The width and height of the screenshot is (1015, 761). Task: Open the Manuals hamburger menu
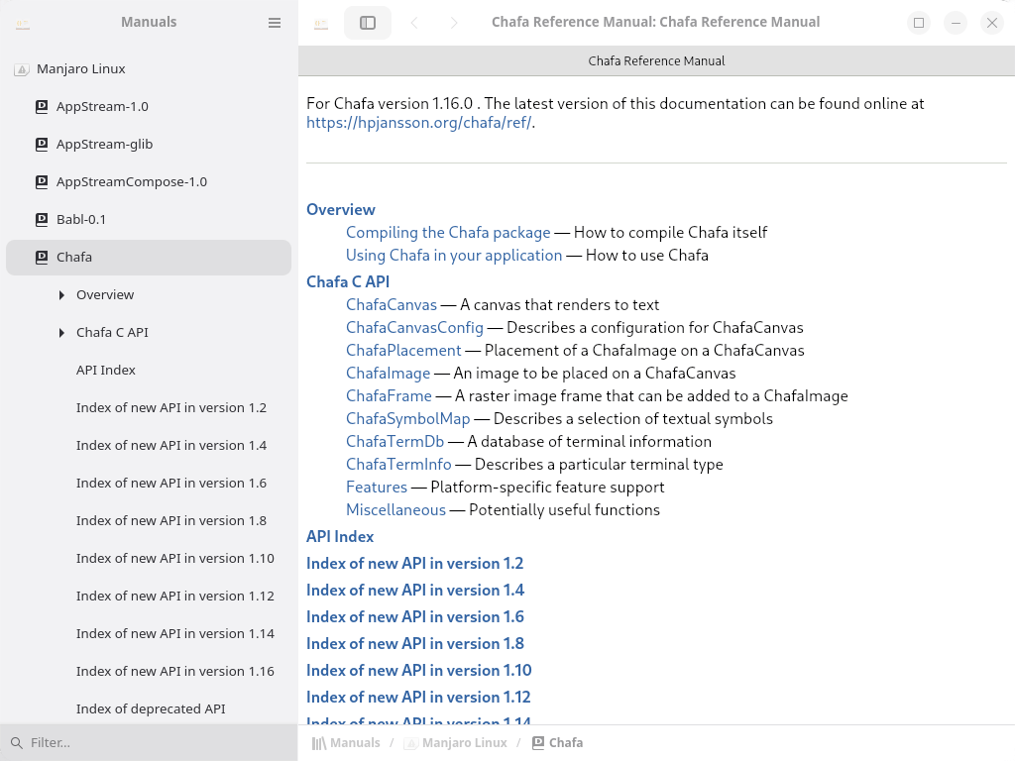(x=275, y=23)
